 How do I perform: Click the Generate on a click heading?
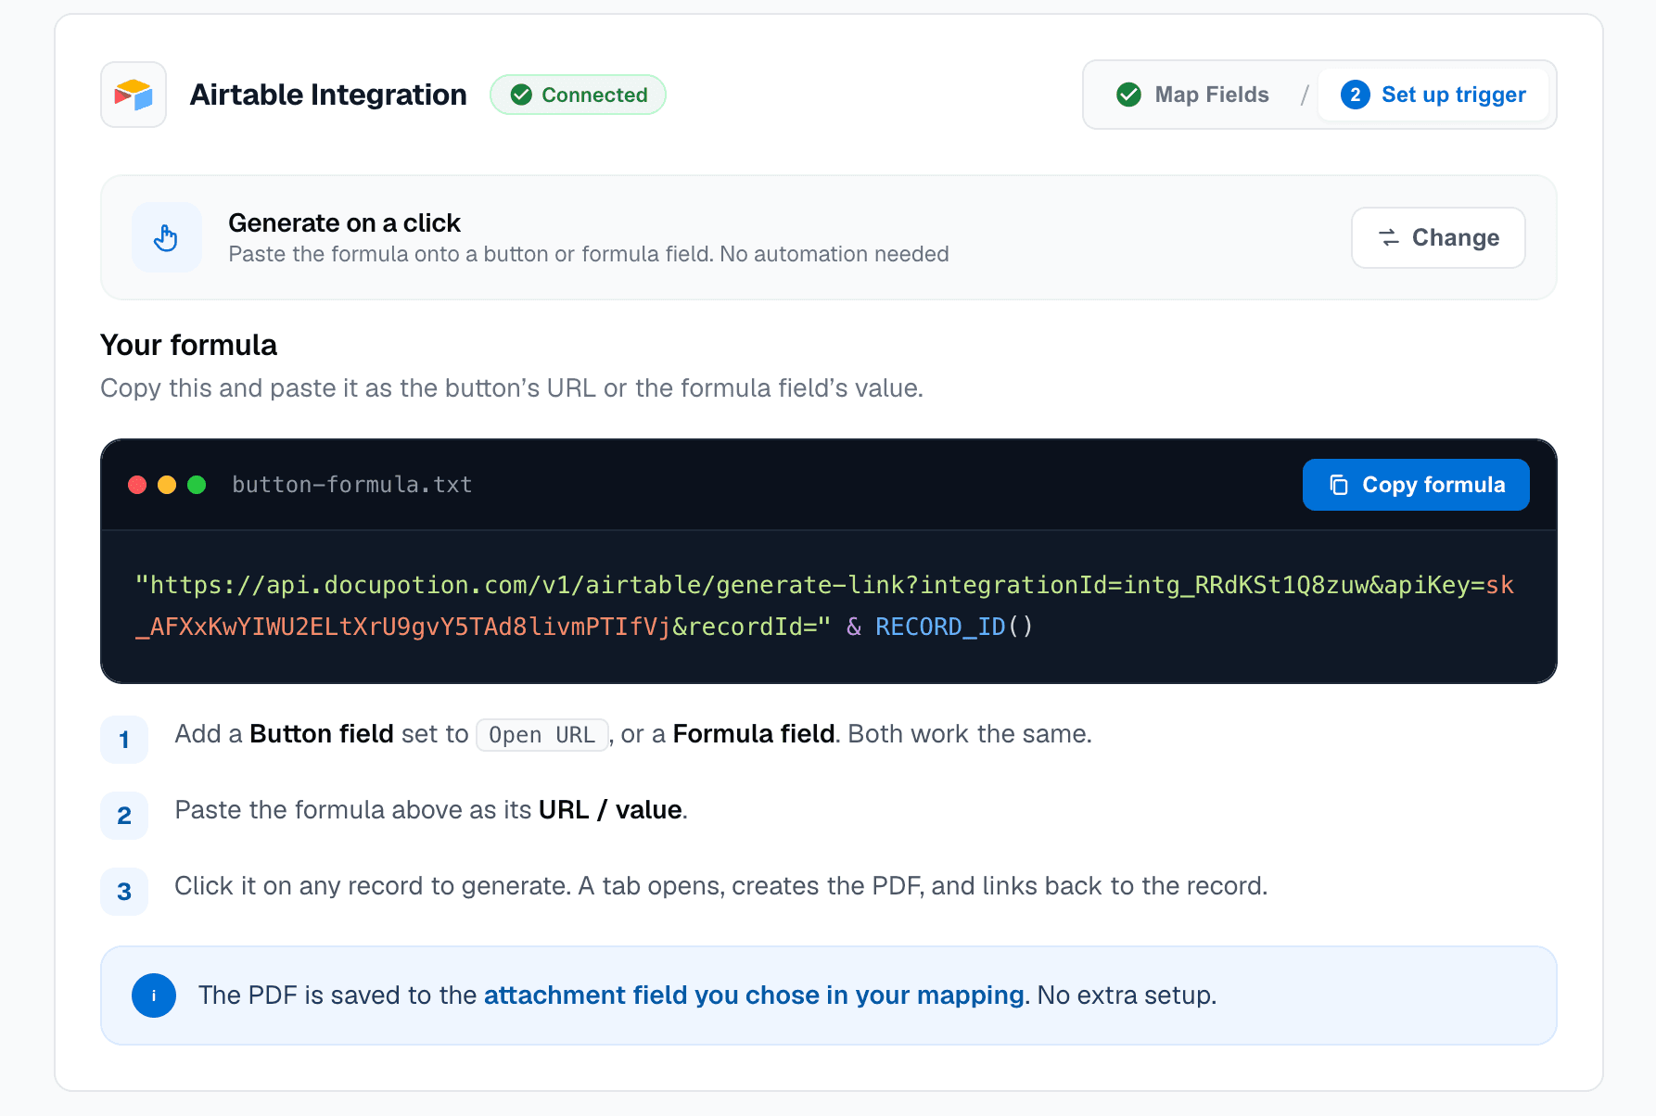344,223
